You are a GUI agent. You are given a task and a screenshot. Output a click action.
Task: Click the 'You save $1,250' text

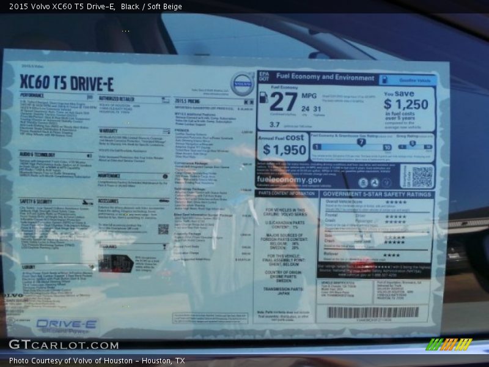(x=406, y=101)
